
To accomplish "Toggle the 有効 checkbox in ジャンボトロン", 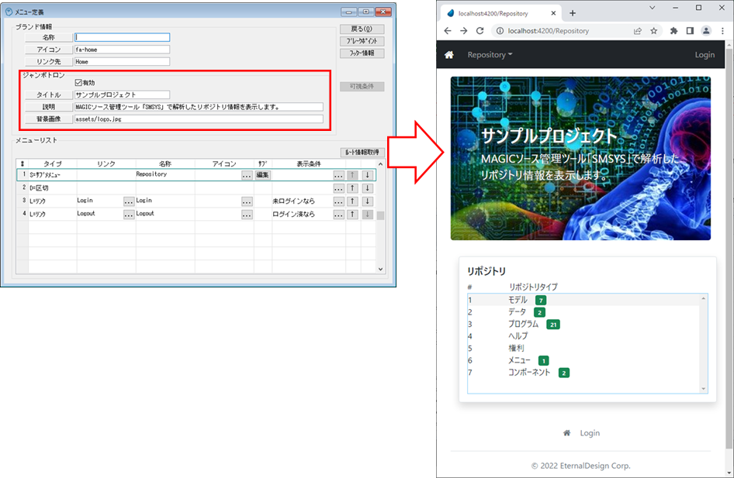I will pos(78,82).
